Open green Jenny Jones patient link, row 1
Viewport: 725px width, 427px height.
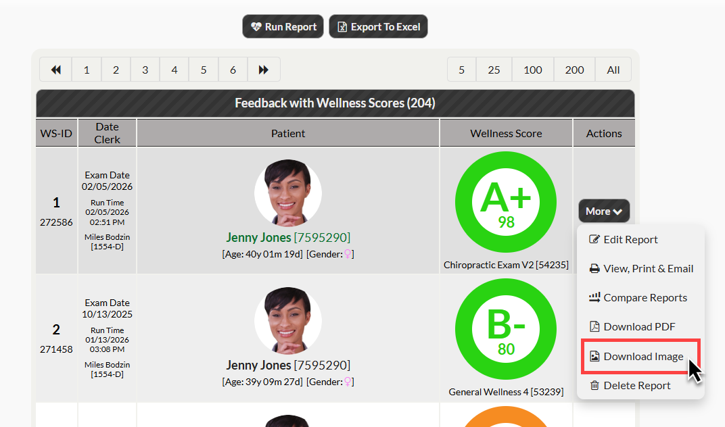pos(288,238)
